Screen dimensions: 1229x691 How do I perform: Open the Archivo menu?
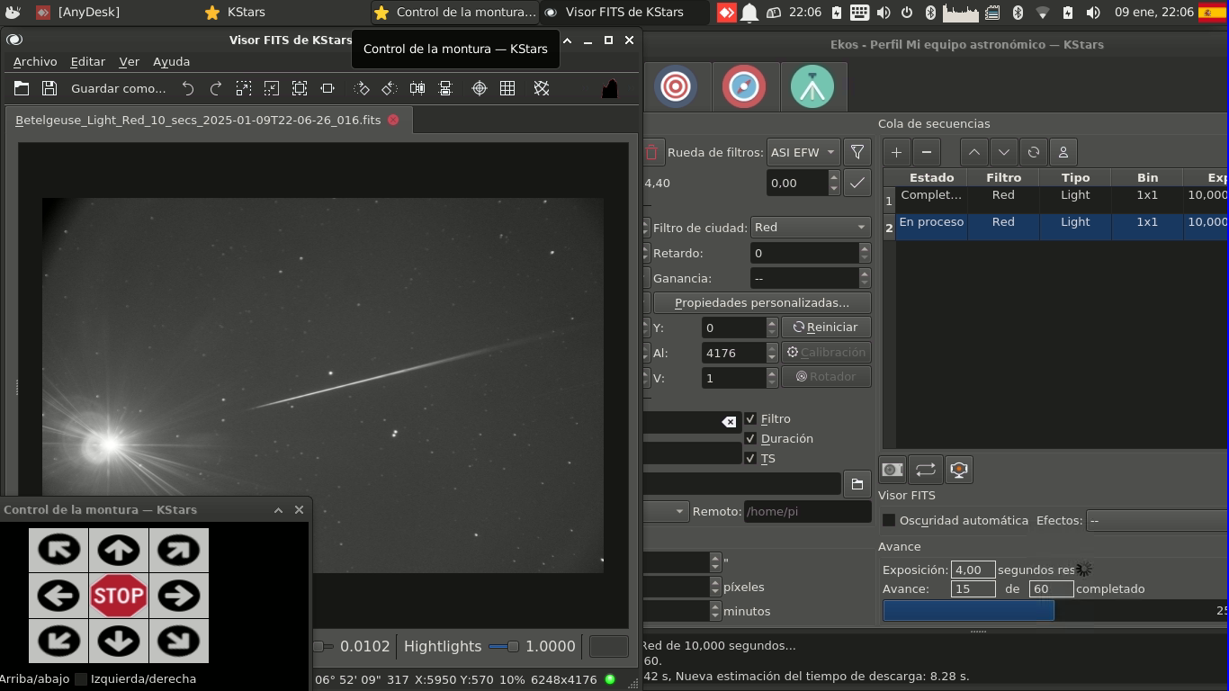[35, 61]
